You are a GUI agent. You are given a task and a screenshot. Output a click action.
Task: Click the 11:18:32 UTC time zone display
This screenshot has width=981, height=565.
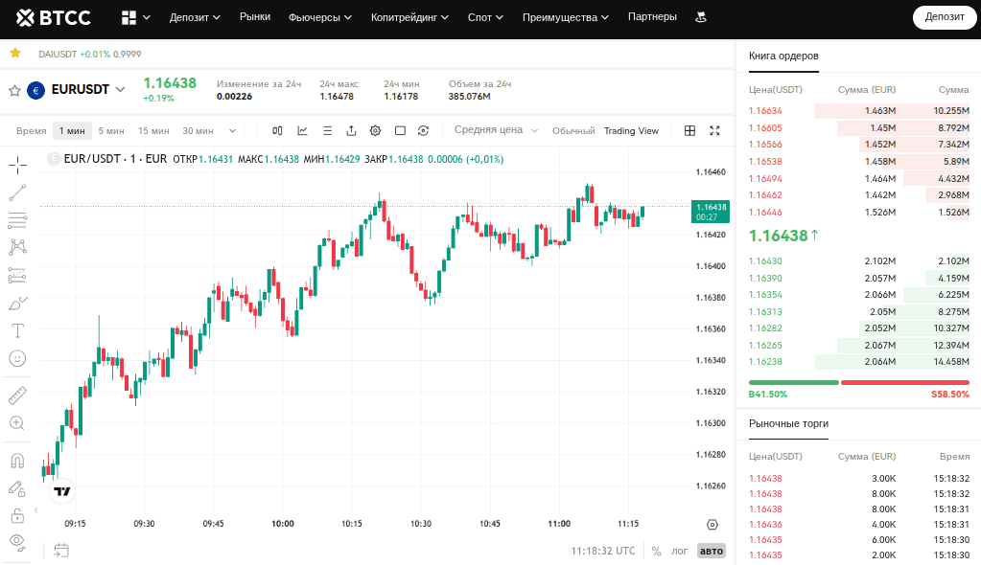pos(602,552)
